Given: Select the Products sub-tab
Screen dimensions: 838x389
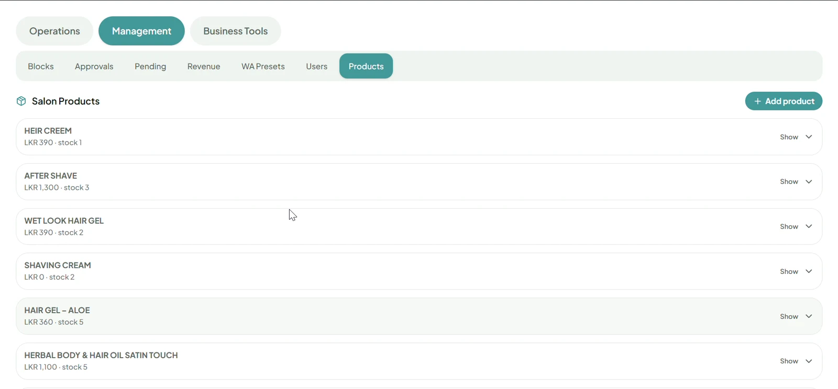Looking at the screenshot, I should 366,66.
